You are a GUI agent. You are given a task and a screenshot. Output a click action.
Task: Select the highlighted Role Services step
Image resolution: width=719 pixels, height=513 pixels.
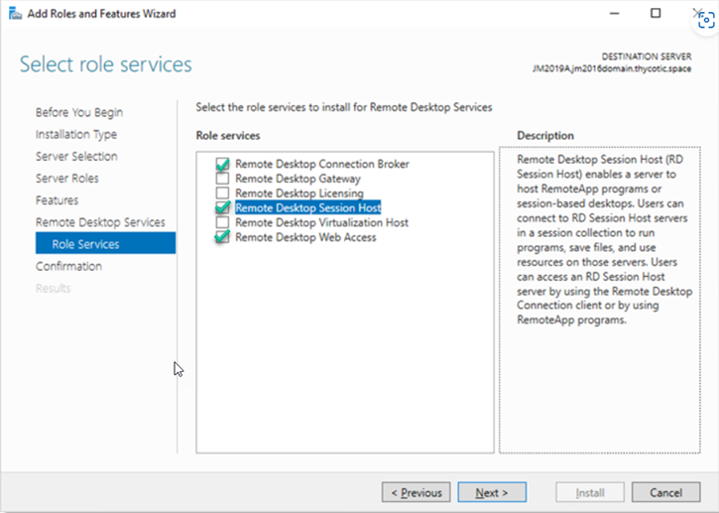coord(105,243)
